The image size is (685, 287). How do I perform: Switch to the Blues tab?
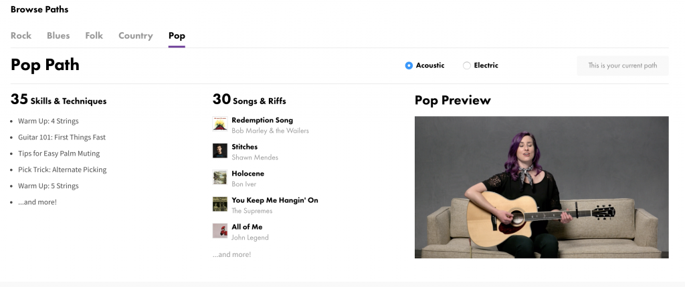(x=58, y=36)
